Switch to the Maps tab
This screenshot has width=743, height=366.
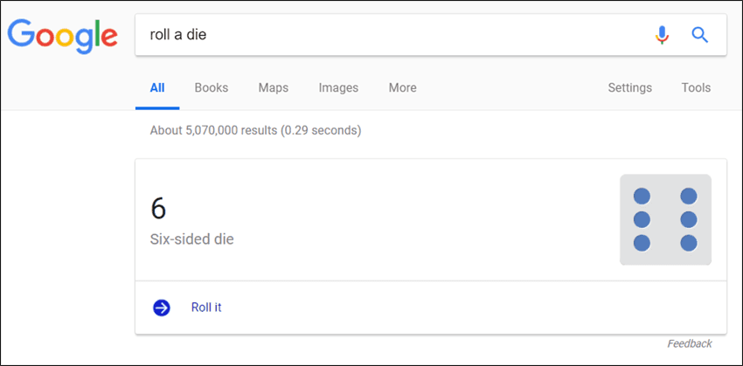(274, 88)
